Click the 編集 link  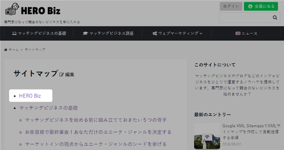(69, 75)
